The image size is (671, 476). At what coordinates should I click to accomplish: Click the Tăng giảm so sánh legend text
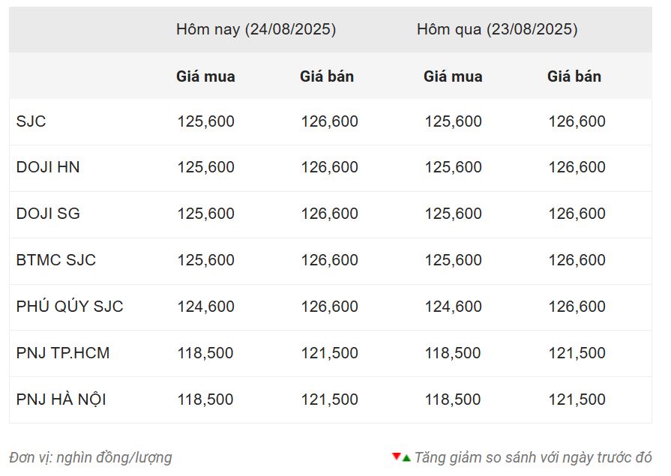tap(533, 457)
